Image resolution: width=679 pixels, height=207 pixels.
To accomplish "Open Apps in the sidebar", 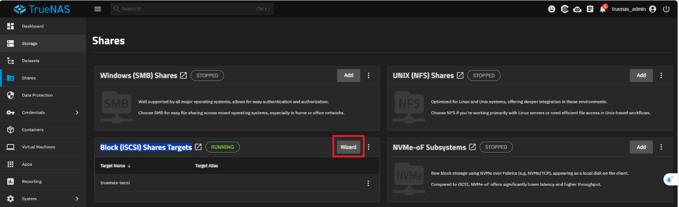I will pos(43,164).
